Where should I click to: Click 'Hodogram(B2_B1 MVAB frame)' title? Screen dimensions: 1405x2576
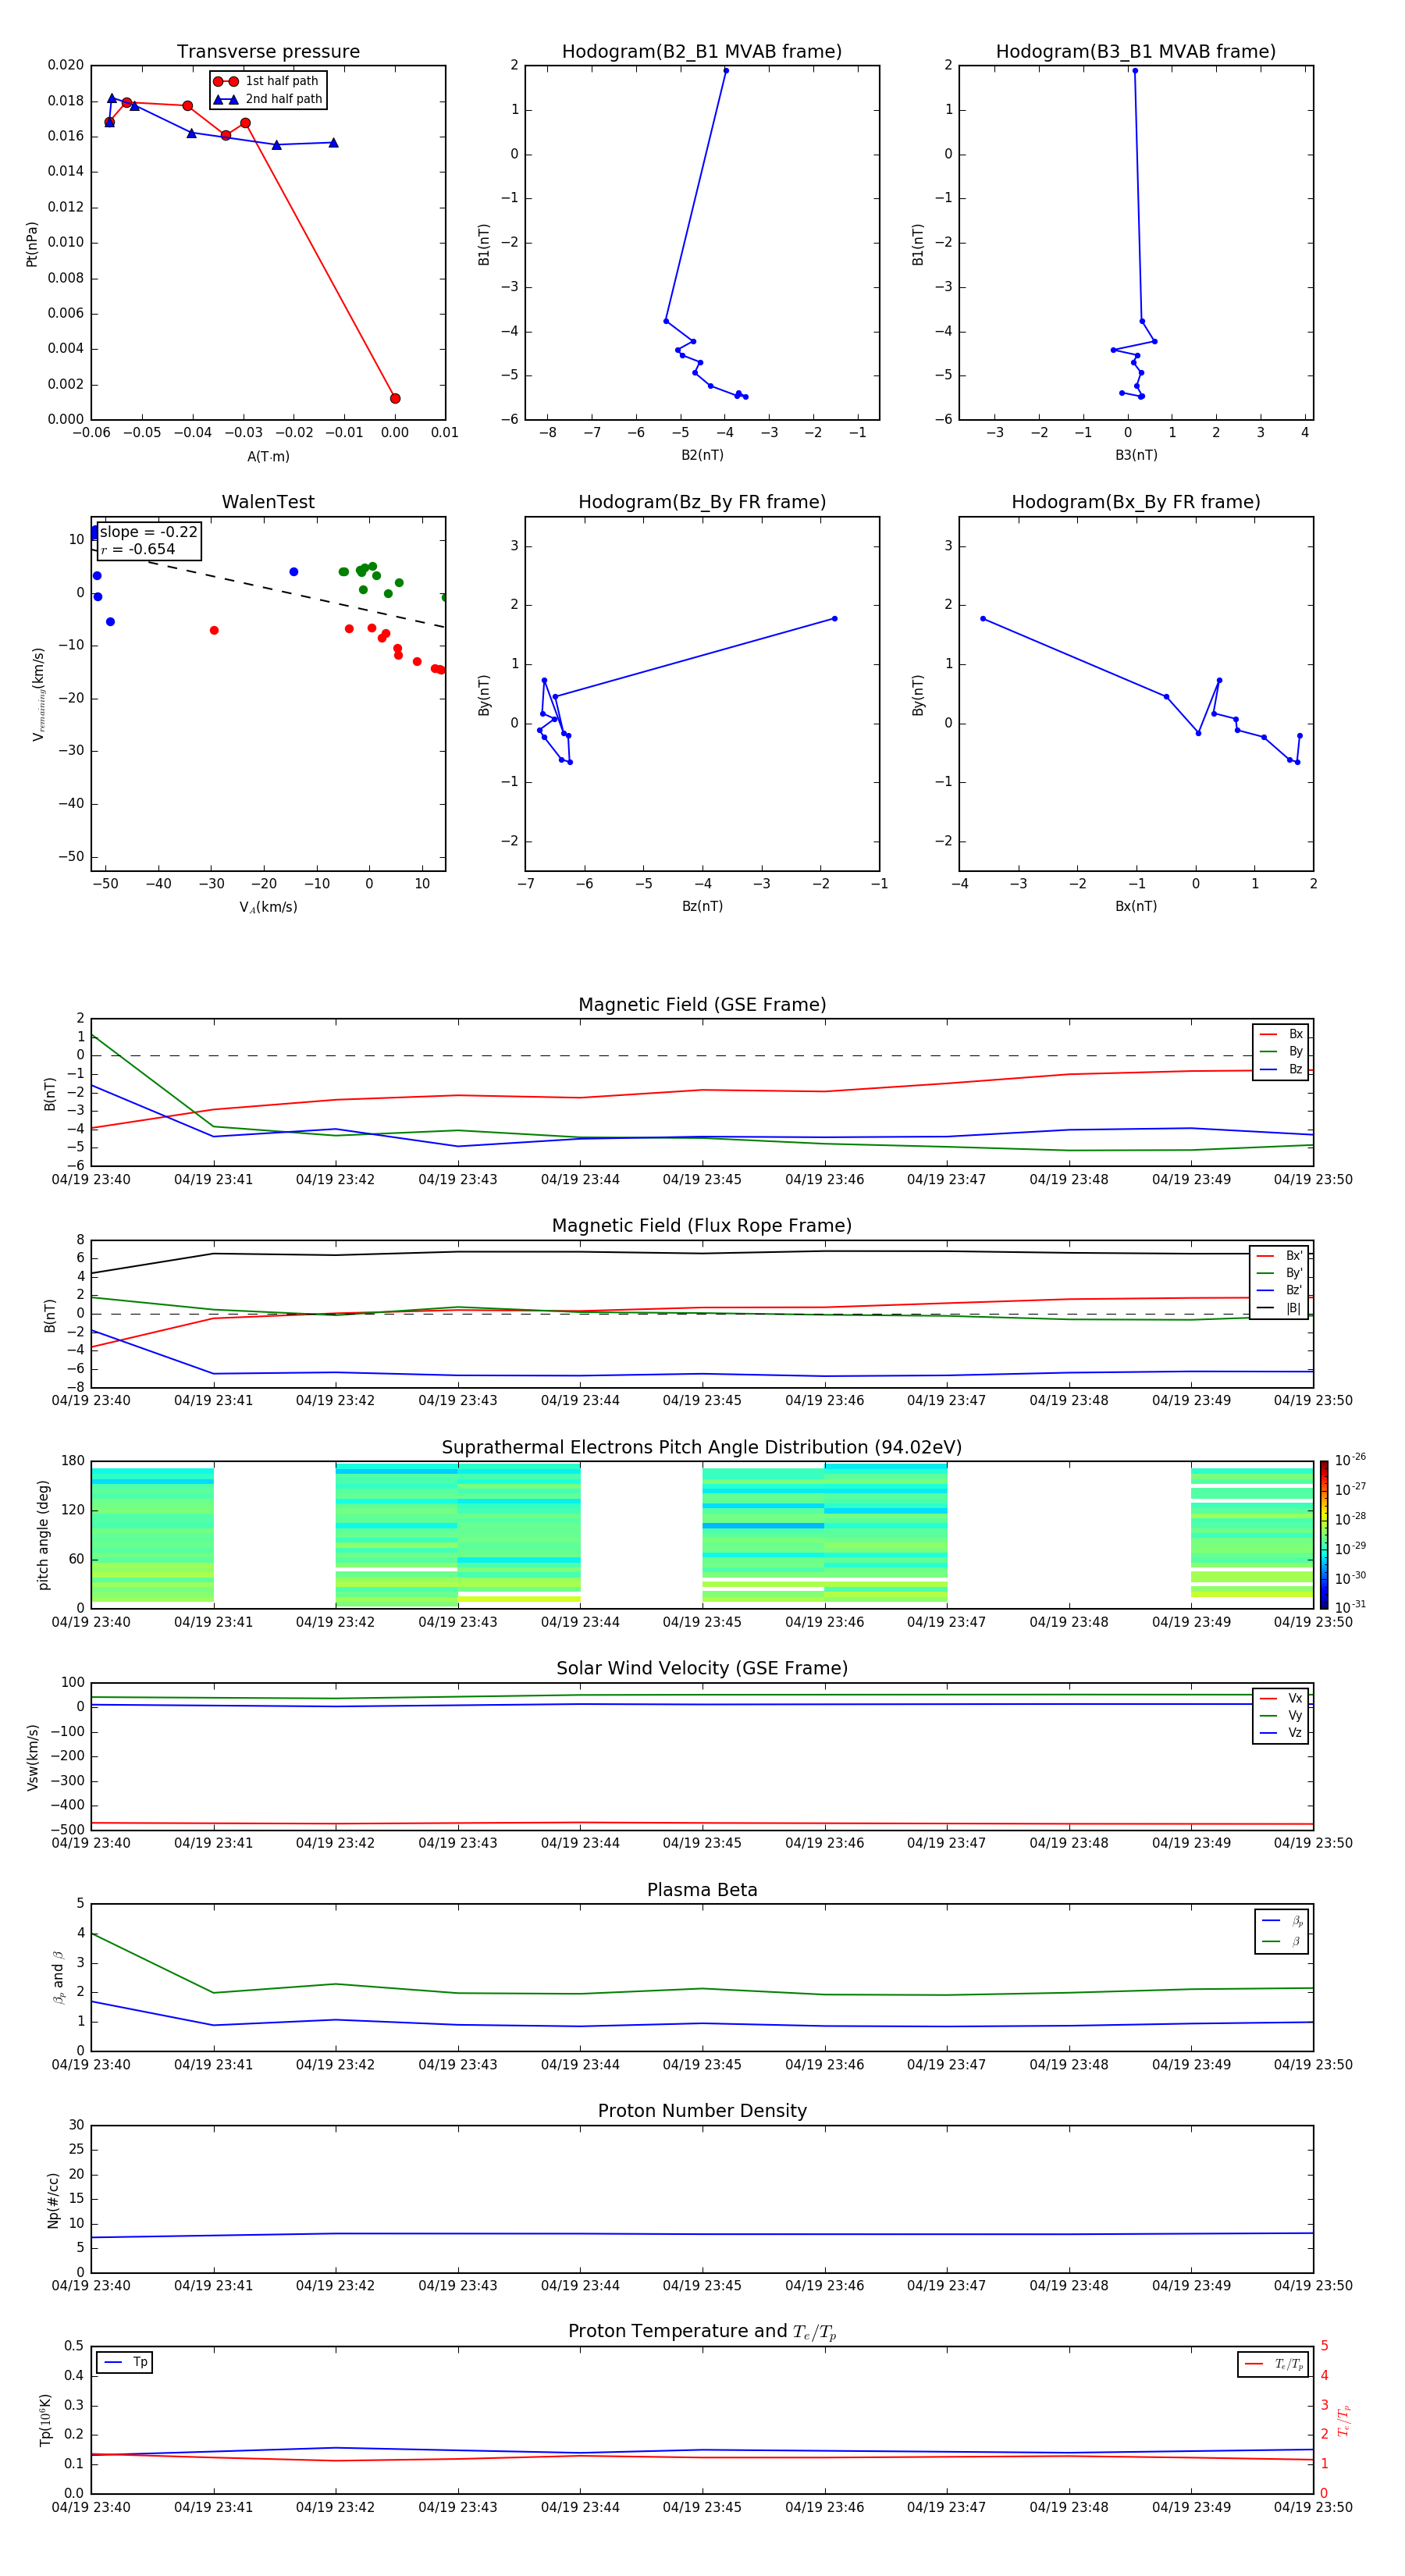[x=702, y=52]
